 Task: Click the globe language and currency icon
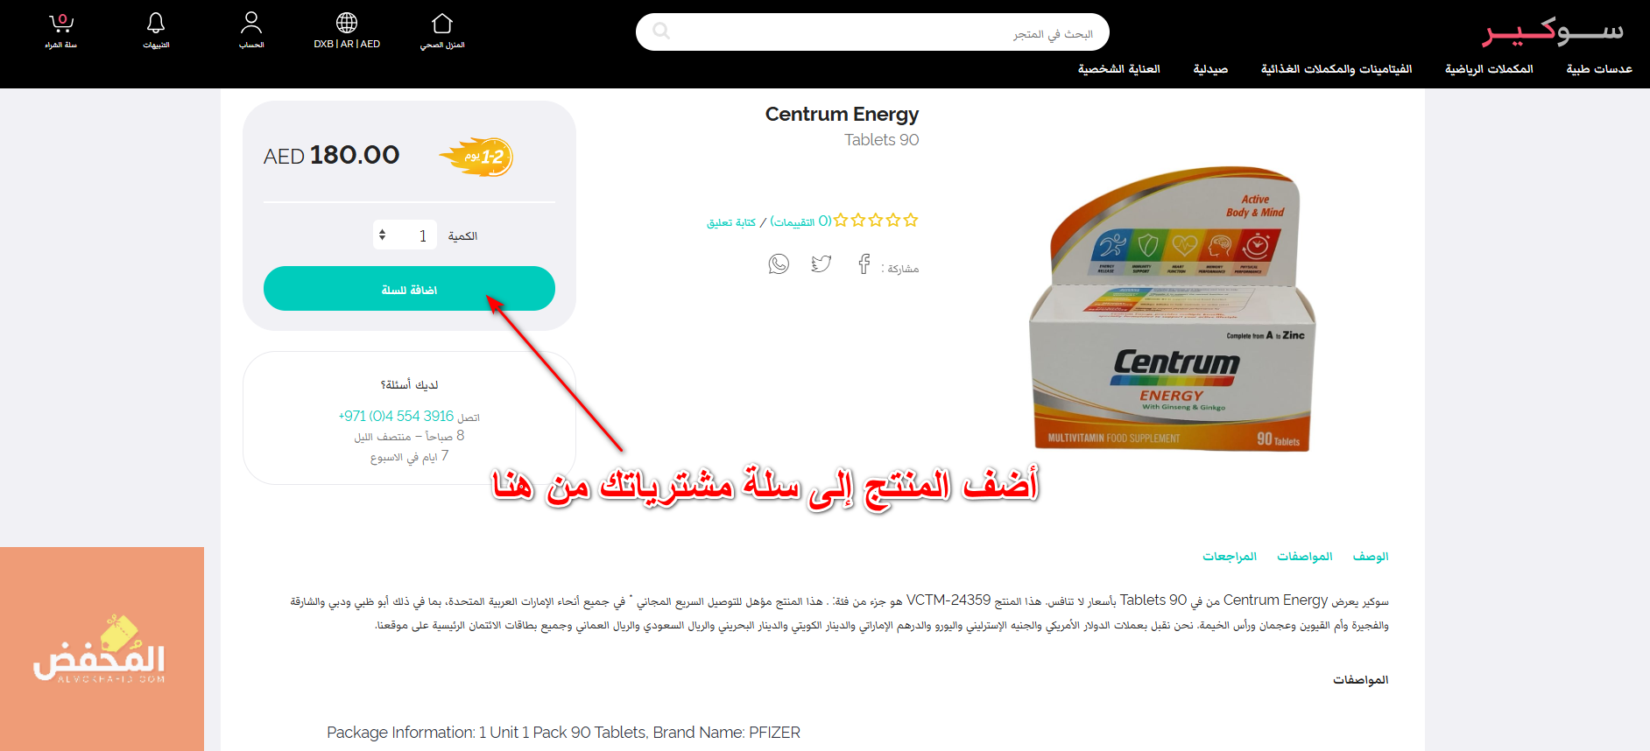click(347, 23)
